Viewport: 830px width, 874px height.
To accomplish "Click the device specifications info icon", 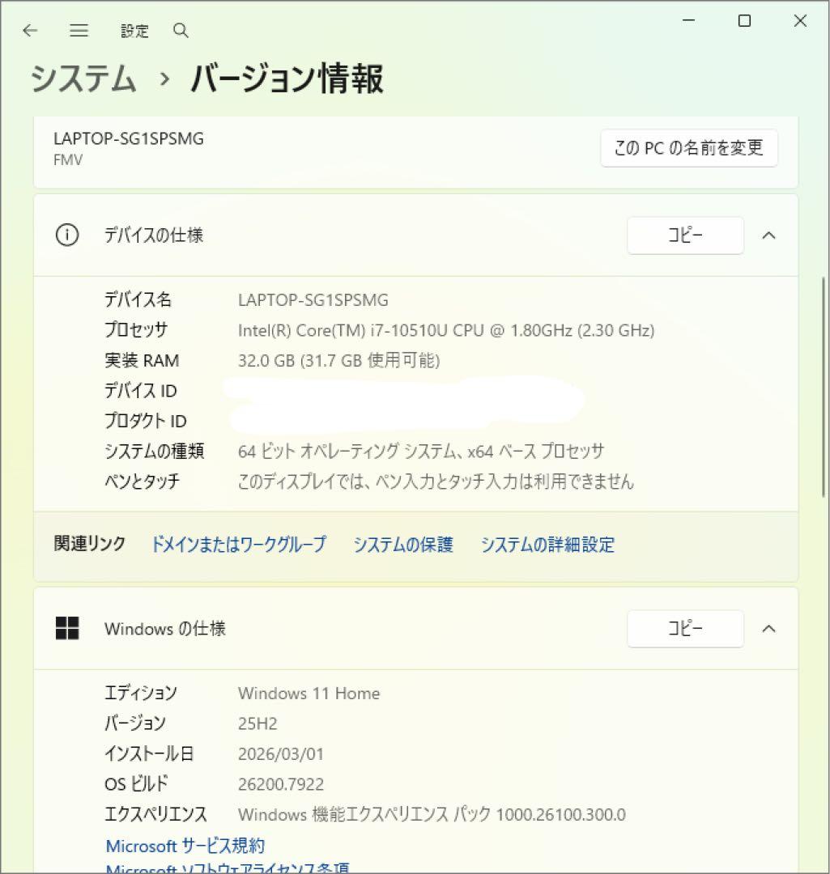I will click(x=67, y=235).
